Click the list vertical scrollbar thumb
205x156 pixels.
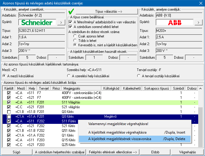[201, 127]
